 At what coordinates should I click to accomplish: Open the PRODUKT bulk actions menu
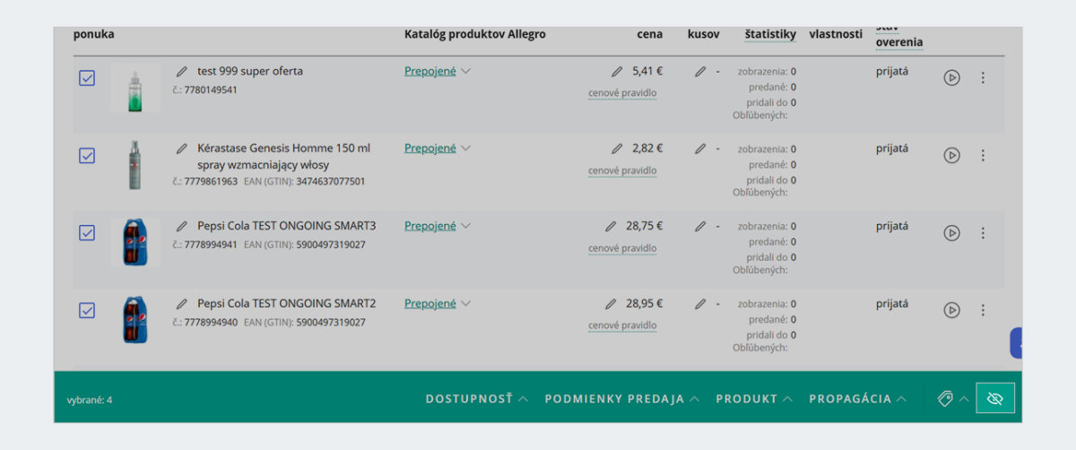[x=754, y=399]
